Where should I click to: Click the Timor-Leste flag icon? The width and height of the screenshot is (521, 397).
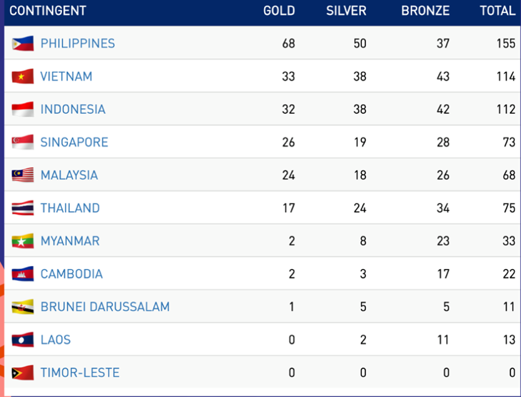click(23, 373)
